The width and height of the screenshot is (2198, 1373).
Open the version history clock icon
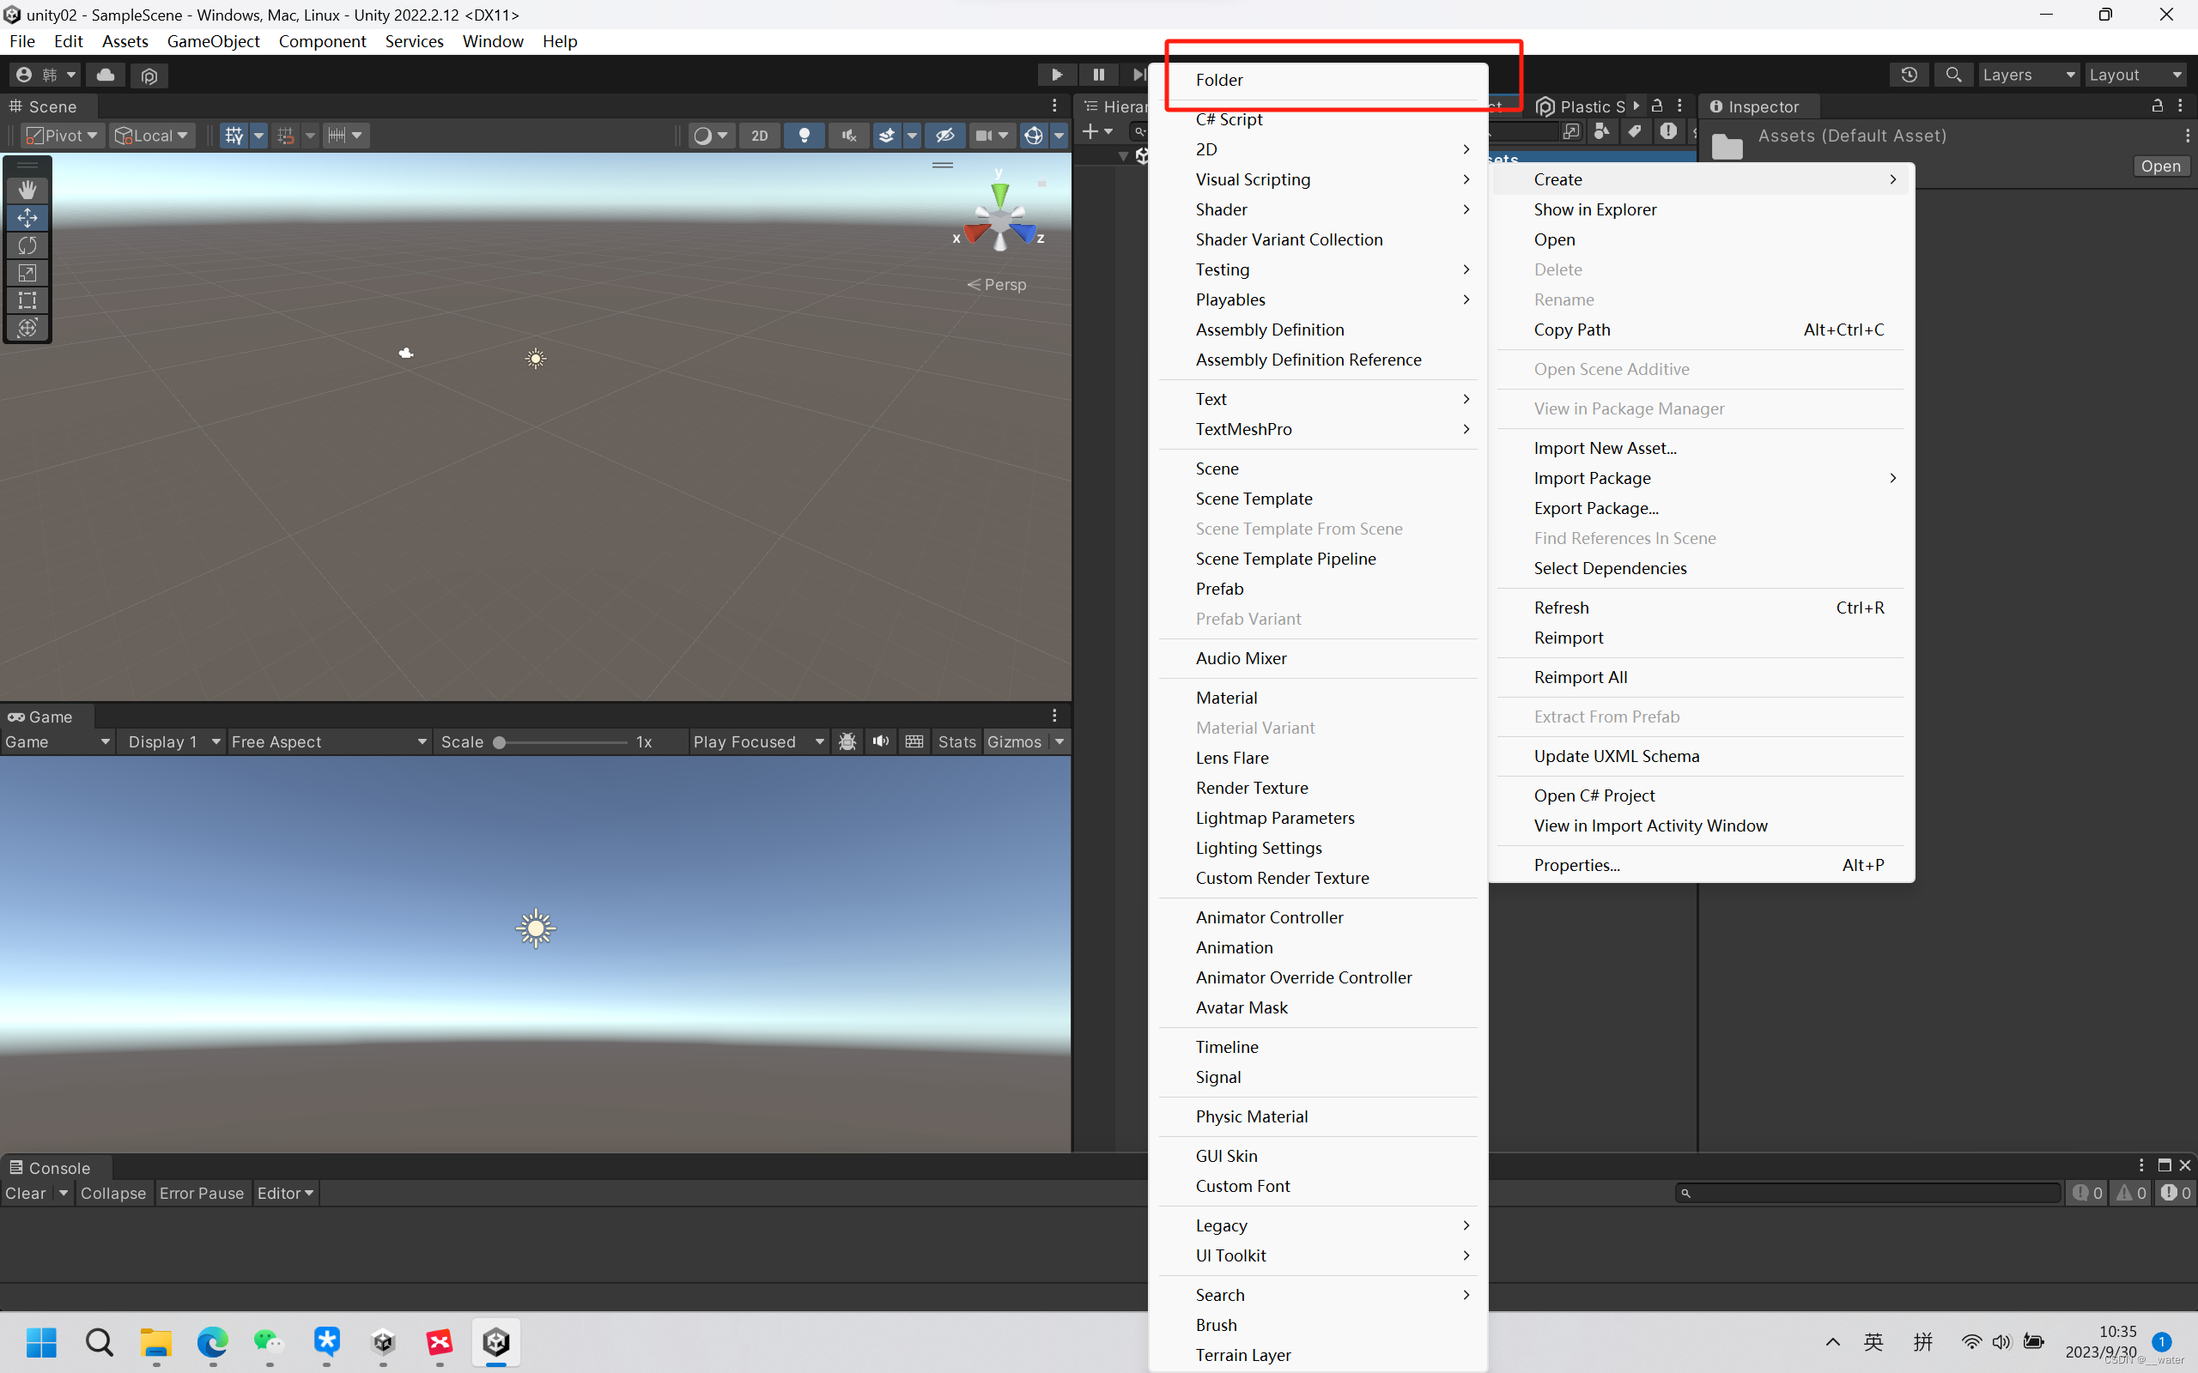click(x=1910, y=75)
